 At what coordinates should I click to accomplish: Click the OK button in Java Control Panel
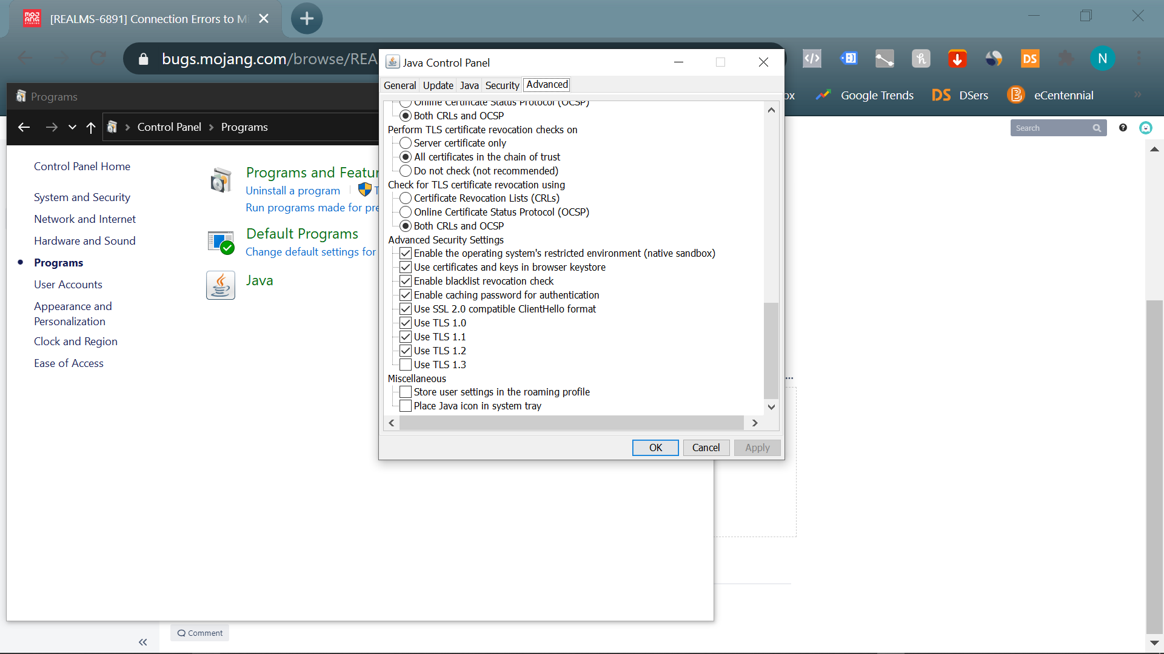[x=655, y=448]
